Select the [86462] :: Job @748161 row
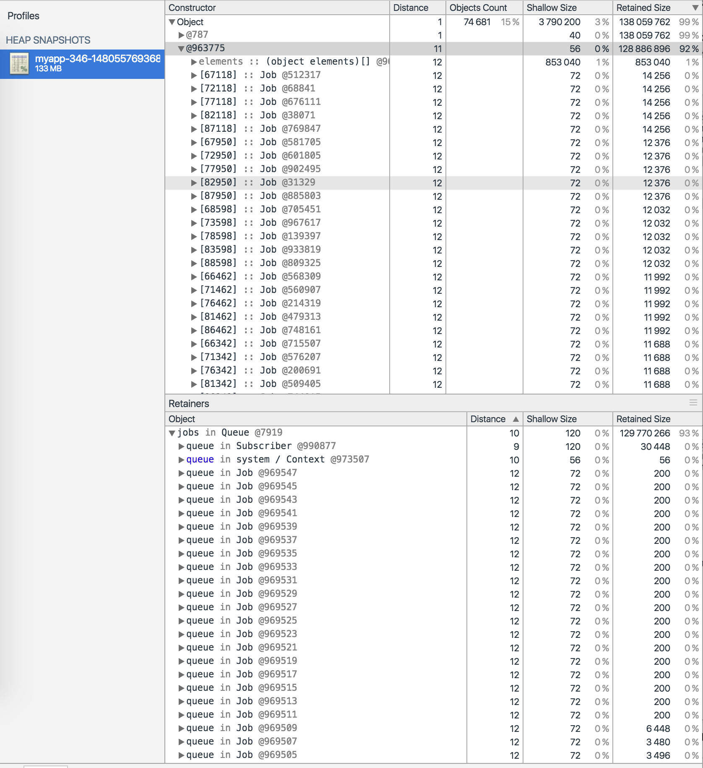The height and width of the screenshot is (768, 703). tap(434, 331)
